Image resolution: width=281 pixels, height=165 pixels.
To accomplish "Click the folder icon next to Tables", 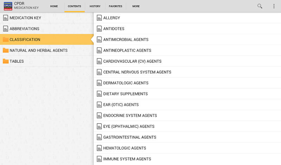I will click(5, 61).
